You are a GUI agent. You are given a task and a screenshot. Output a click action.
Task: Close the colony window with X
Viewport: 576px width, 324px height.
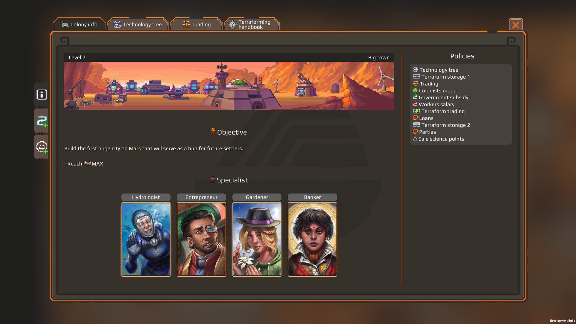516,25
